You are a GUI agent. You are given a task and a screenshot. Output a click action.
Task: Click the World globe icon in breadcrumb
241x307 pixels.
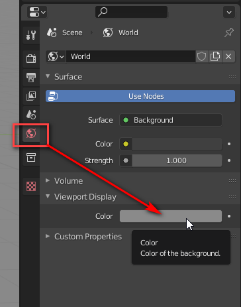(108, 32)
